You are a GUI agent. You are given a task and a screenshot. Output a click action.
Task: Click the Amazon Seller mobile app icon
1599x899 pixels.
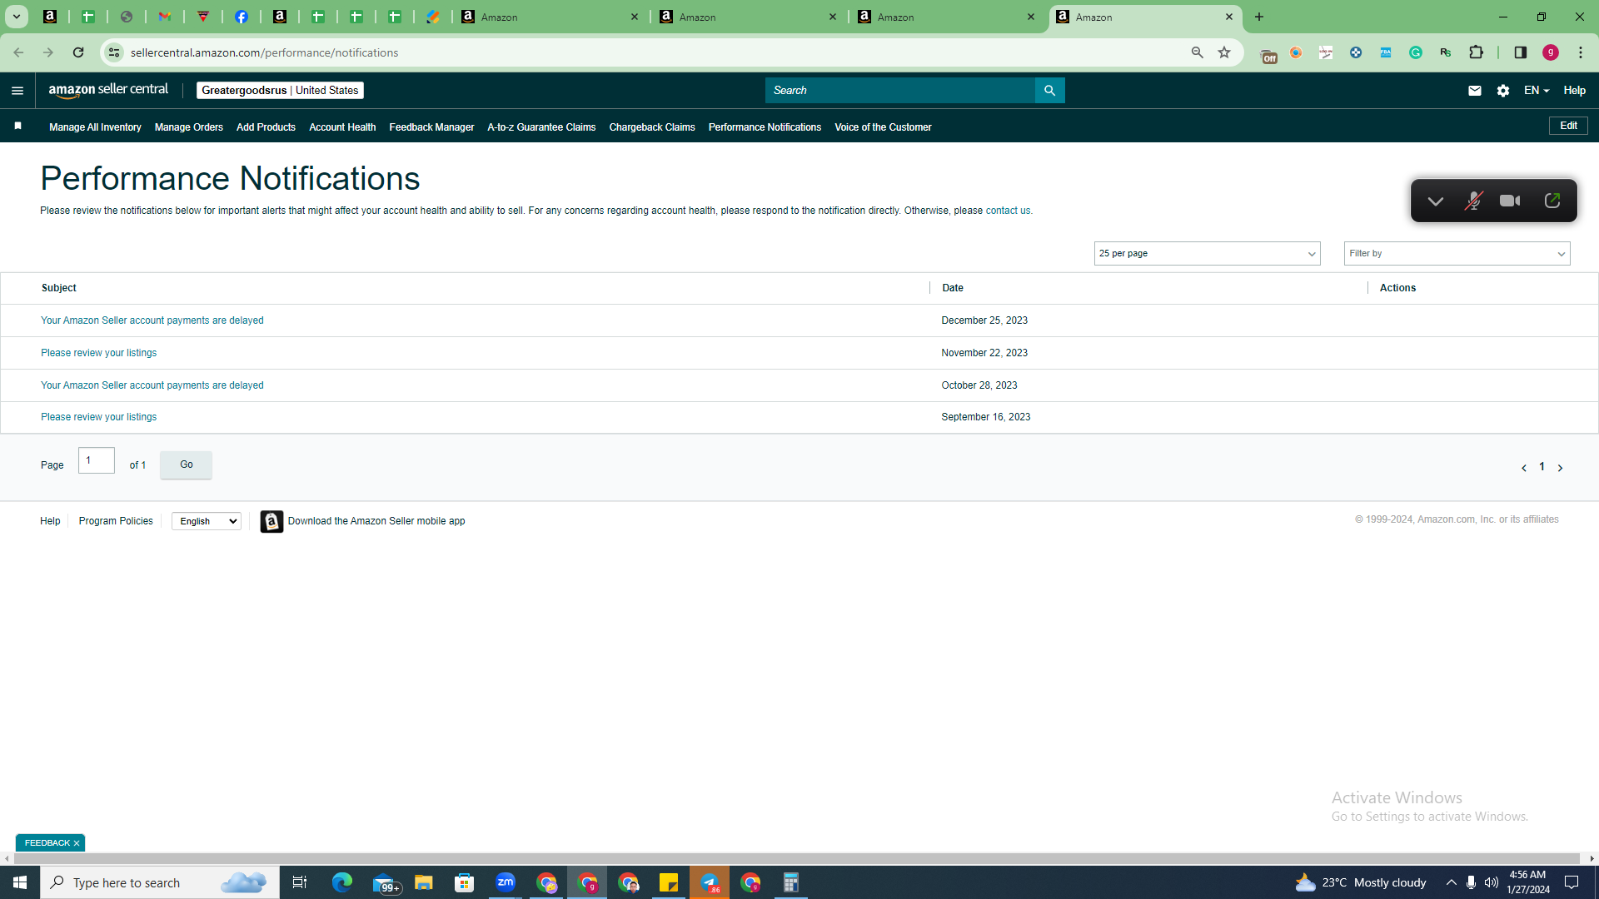click(x=271, y=521)
